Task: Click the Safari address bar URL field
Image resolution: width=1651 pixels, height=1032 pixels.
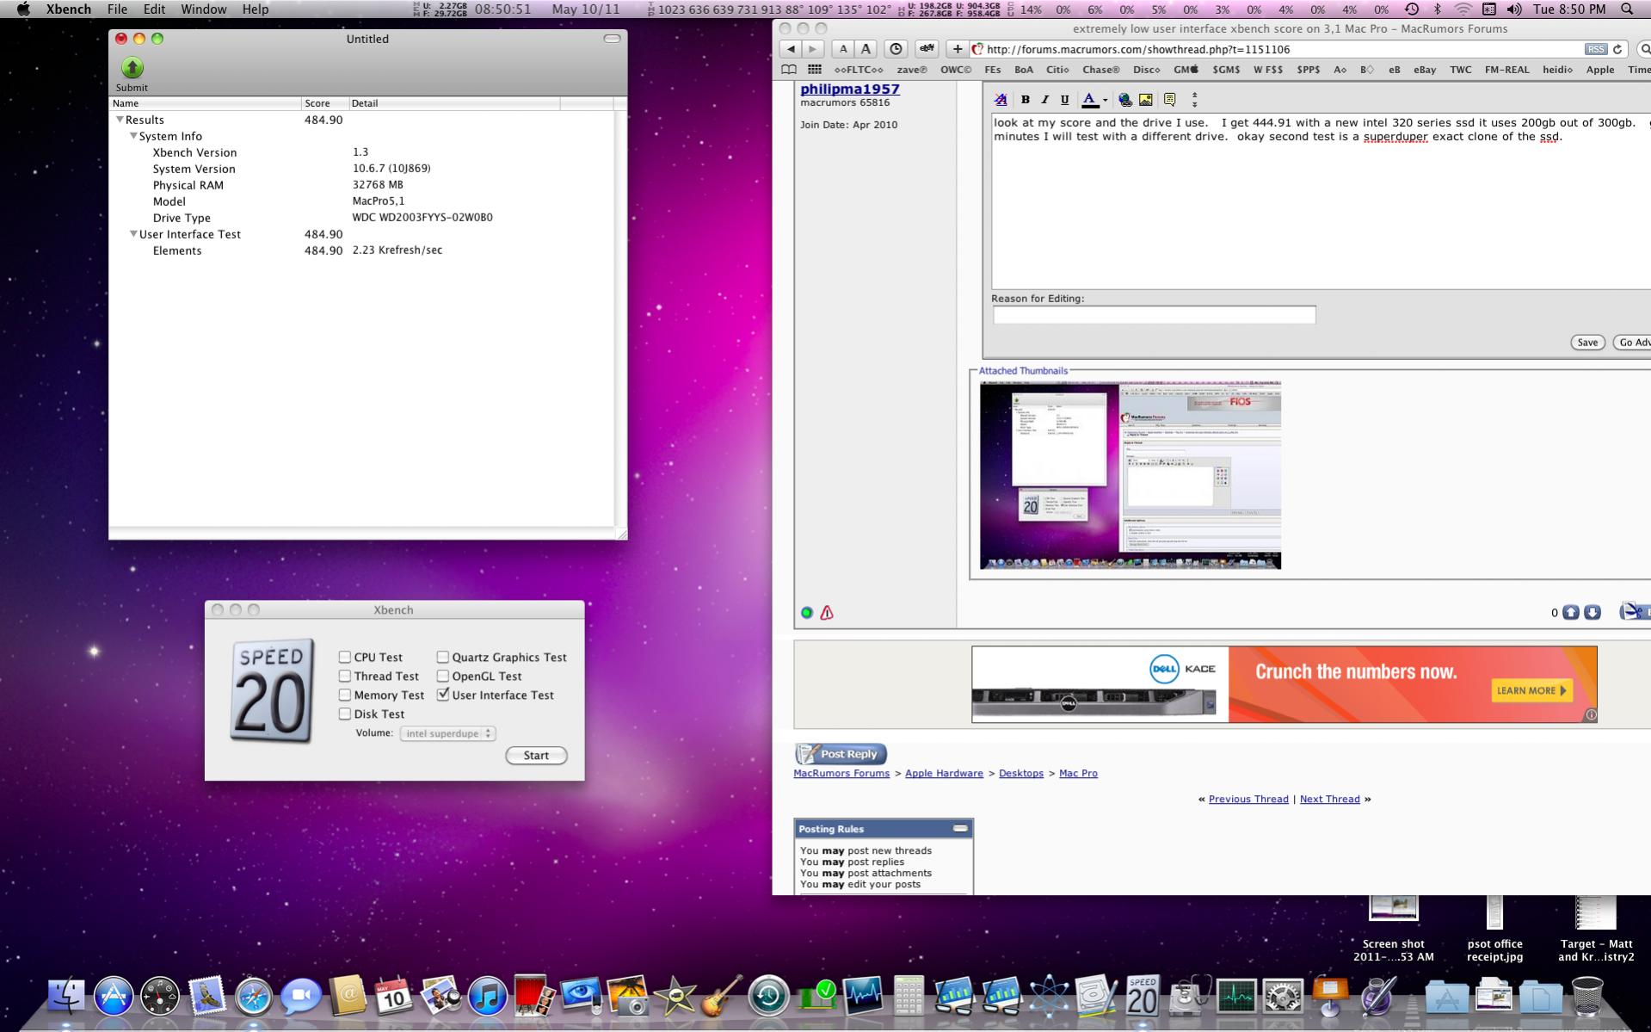Action: click(x=1282, y=49)
